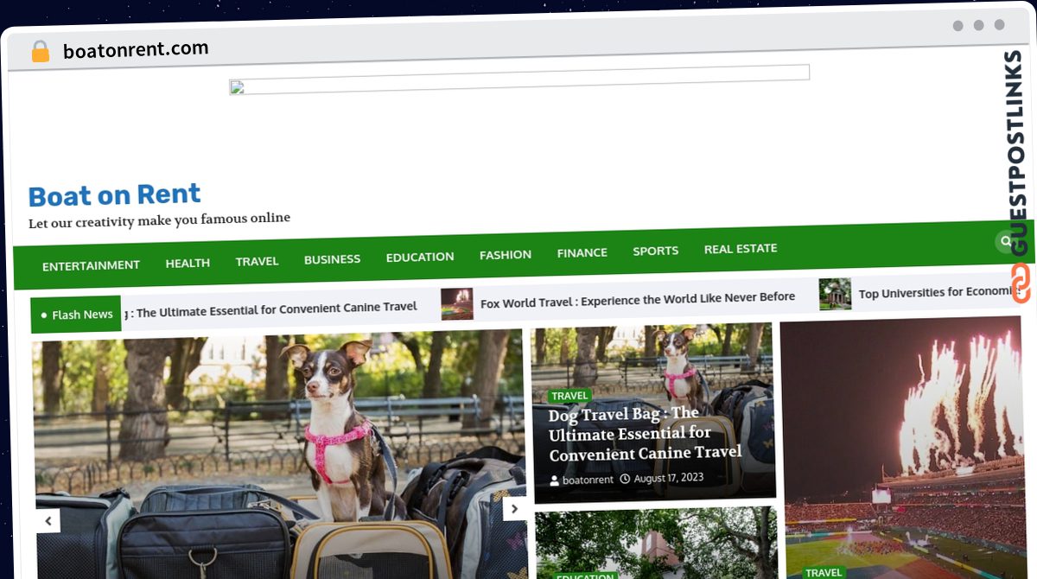Click the August 17, 2023 post date
The height and width of the screenshot is (579, 1037).
tap(668, 477)
